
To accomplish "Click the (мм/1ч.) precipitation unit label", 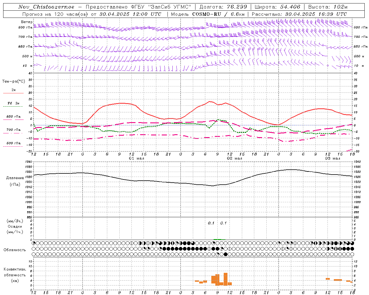I will [x=15, y=232].
